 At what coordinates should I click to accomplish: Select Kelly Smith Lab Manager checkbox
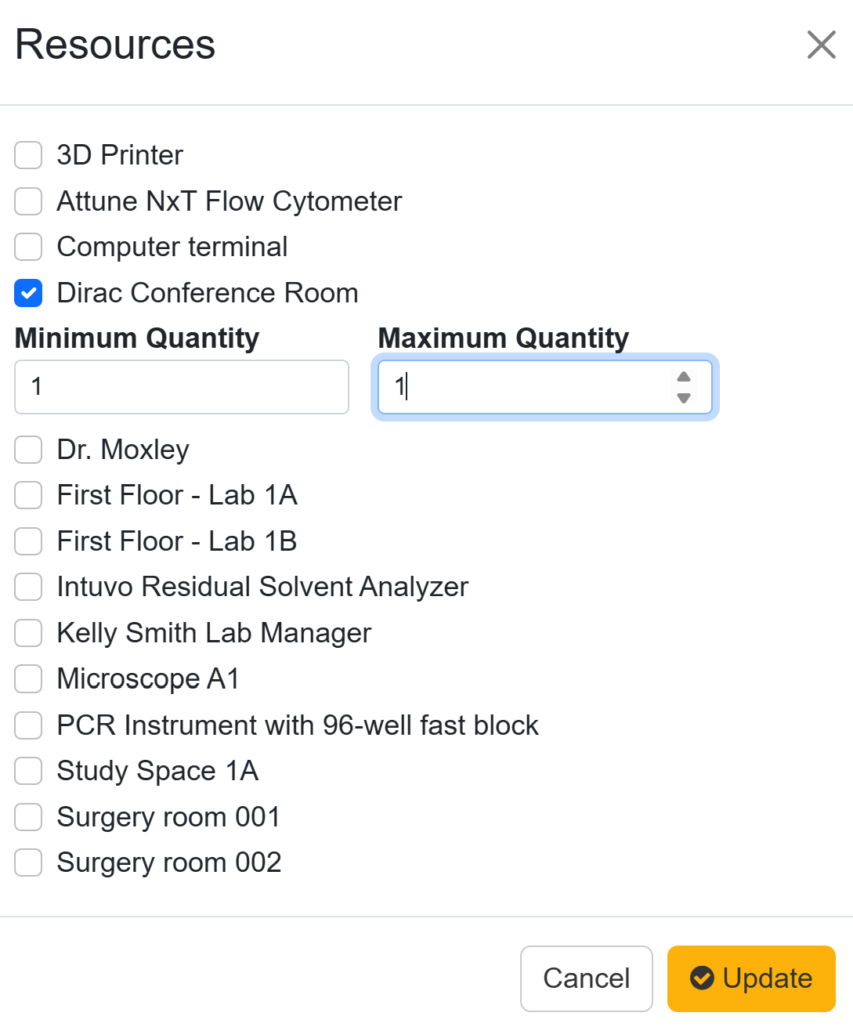pos(28,633)
